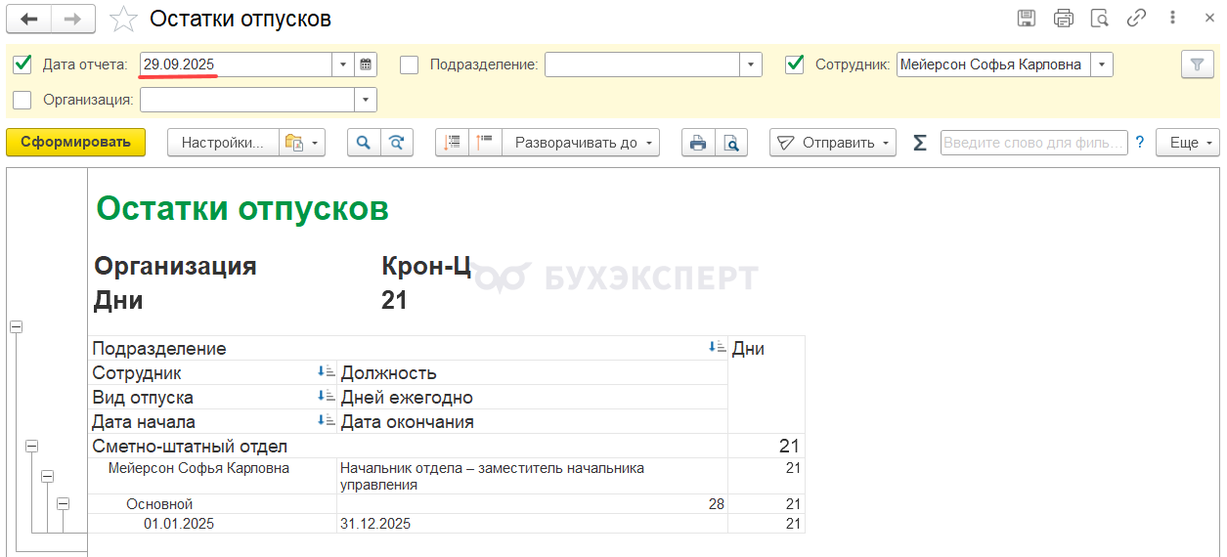Screen dimensions: 1227x557
Task: Click the filter word search field
Action: 1032,143
